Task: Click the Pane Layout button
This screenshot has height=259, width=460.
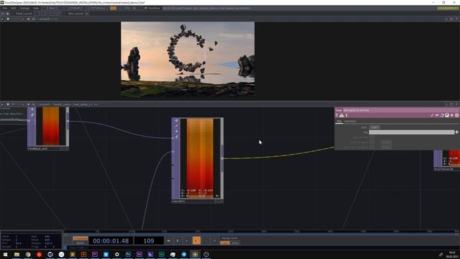Action: click(24, 14)
